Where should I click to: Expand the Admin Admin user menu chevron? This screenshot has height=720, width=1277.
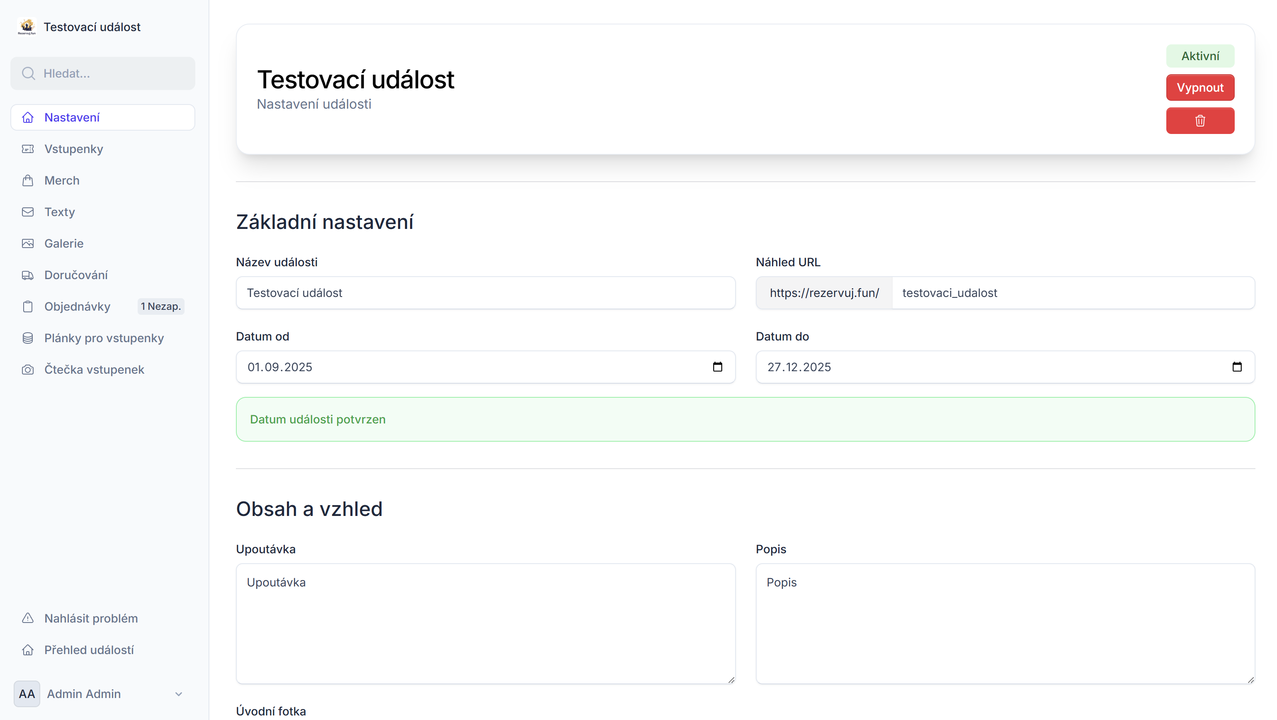178,694
